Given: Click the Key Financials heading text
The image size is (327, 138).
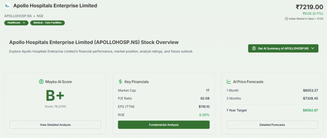Looking at the screenshot, I should (x=137, y=82).
